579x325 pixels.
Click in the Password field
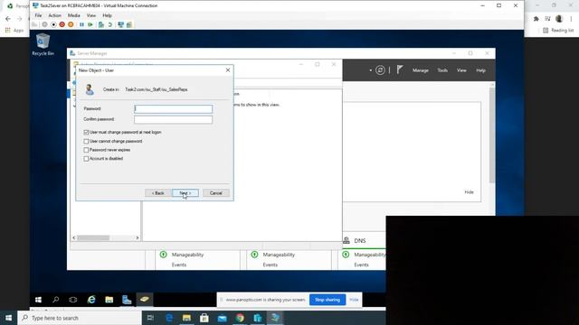(x=173, y=108)
